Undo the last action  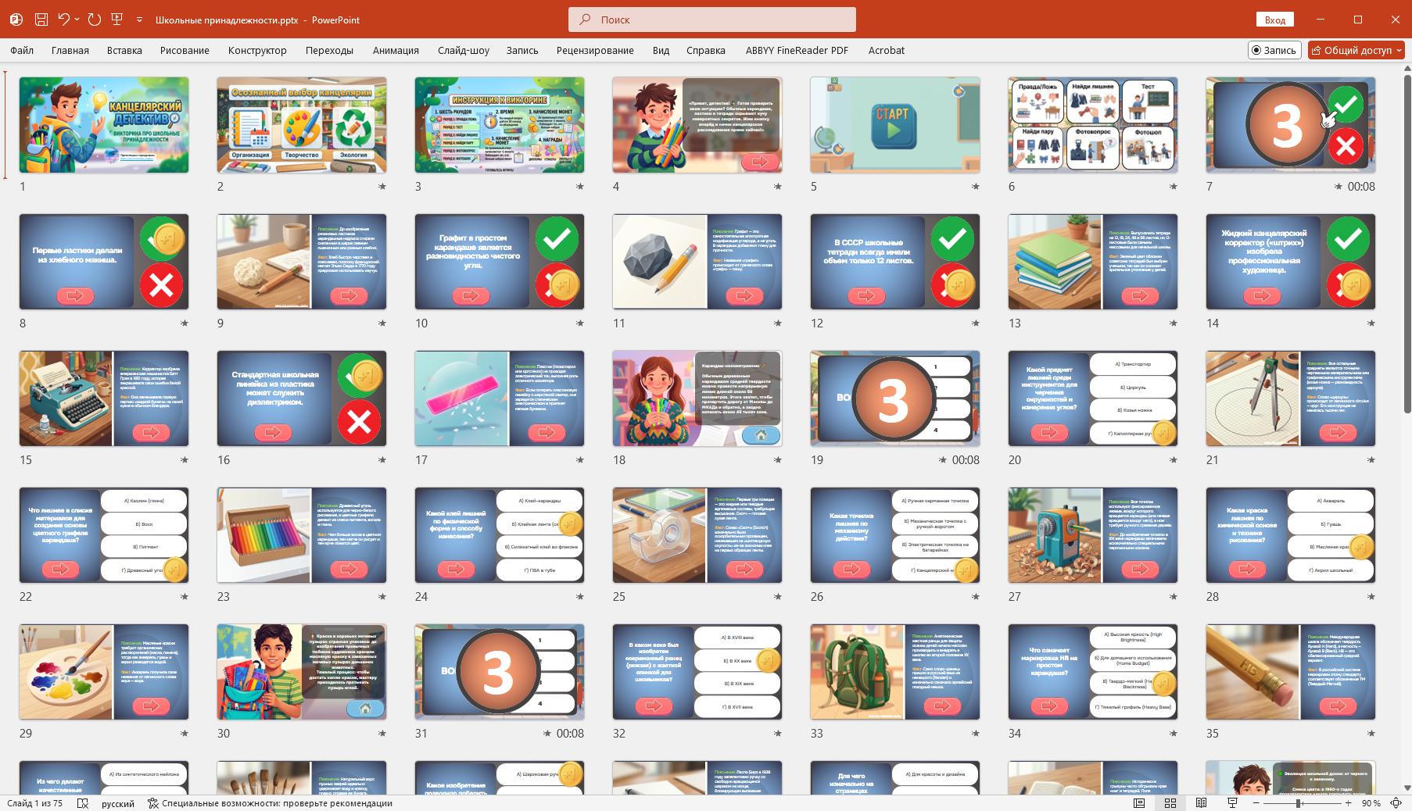tap(64, 20)
